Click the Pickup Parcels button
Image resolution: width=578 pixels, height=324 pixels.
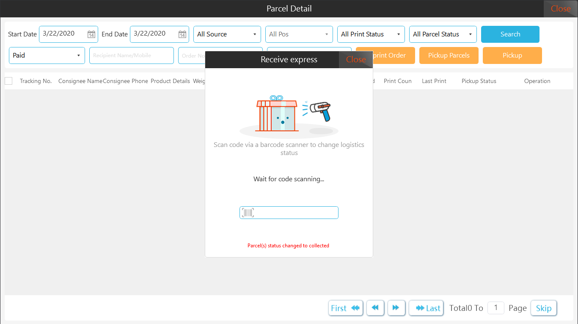(x=449, y=55)
